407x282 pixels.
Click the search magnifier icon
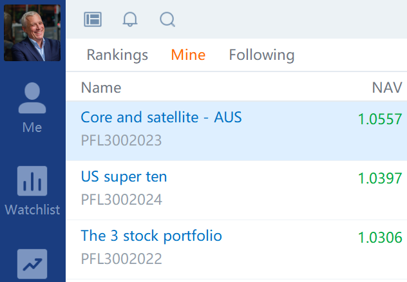(167, 19)
